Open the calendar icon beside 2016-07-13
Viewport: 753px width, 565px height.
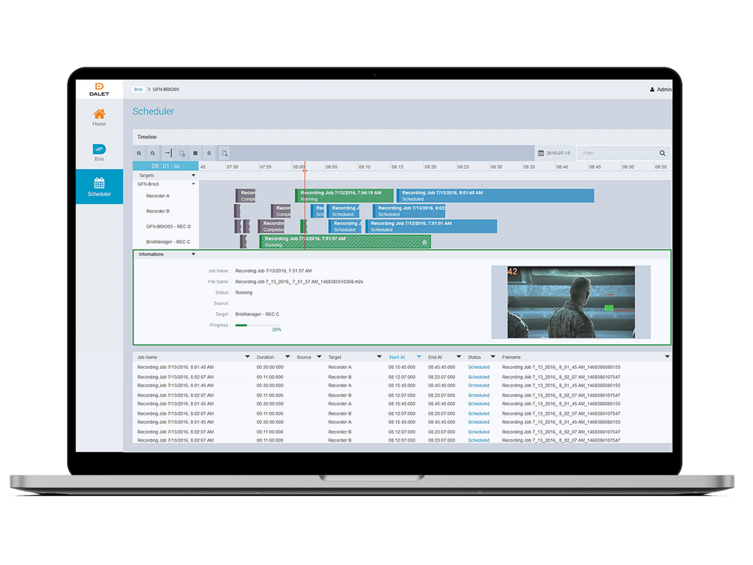click(541, 153)
